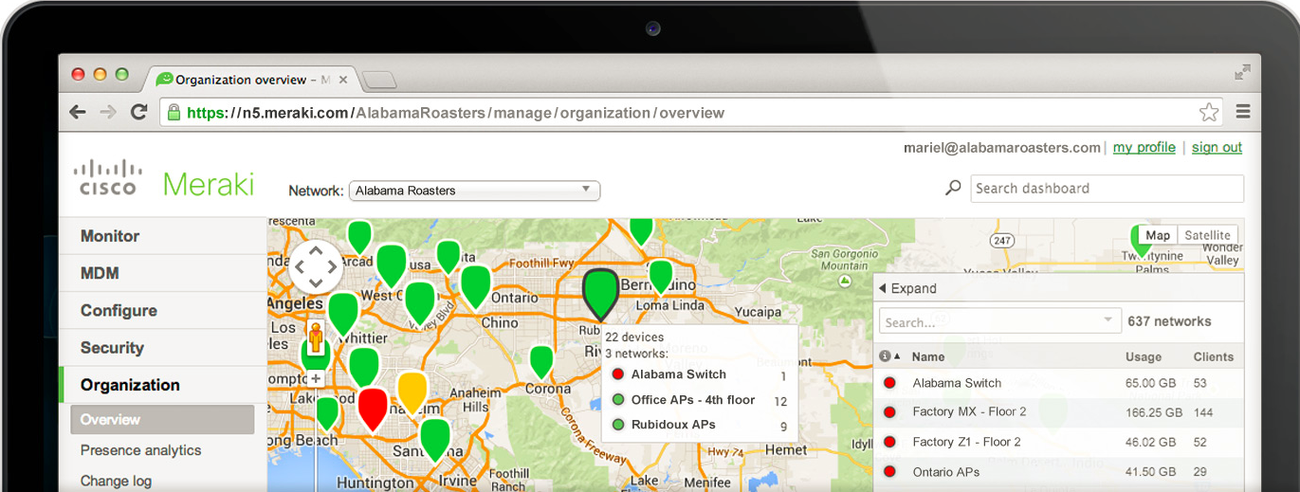Open the Security menu

tap(112, 348)
